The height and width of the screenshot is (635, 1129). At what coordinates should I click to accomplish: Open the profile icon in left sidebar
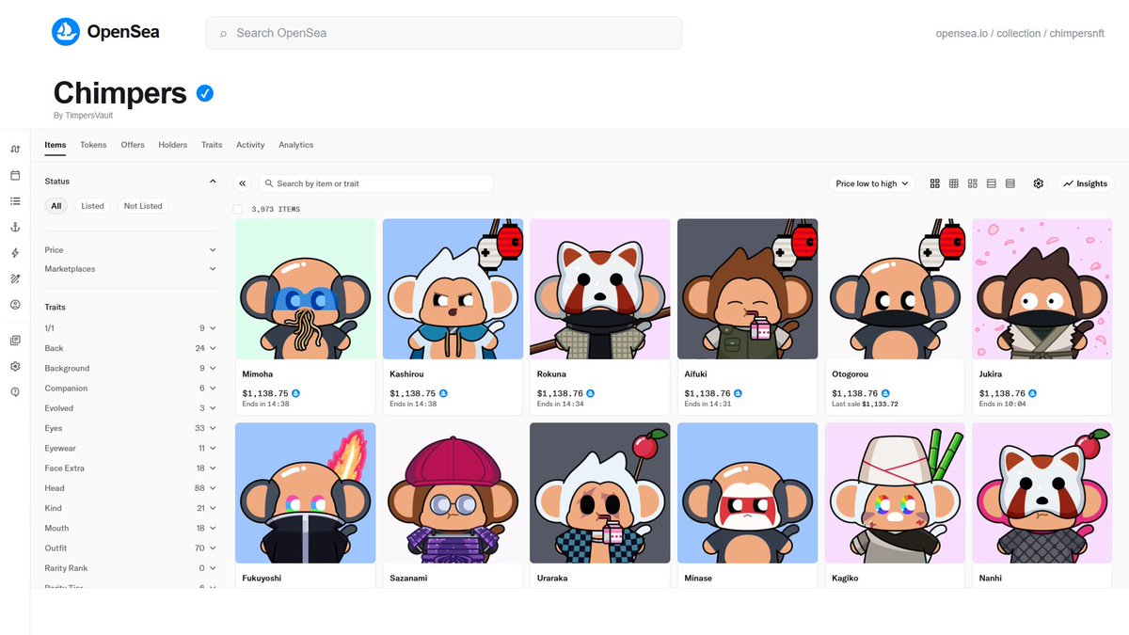point(15,305)
